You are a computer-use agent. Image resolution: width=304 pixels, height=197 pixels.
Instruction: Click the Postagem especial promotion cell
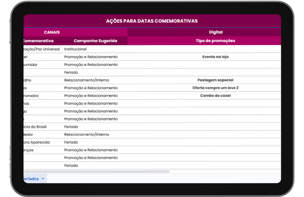[215, 80]
